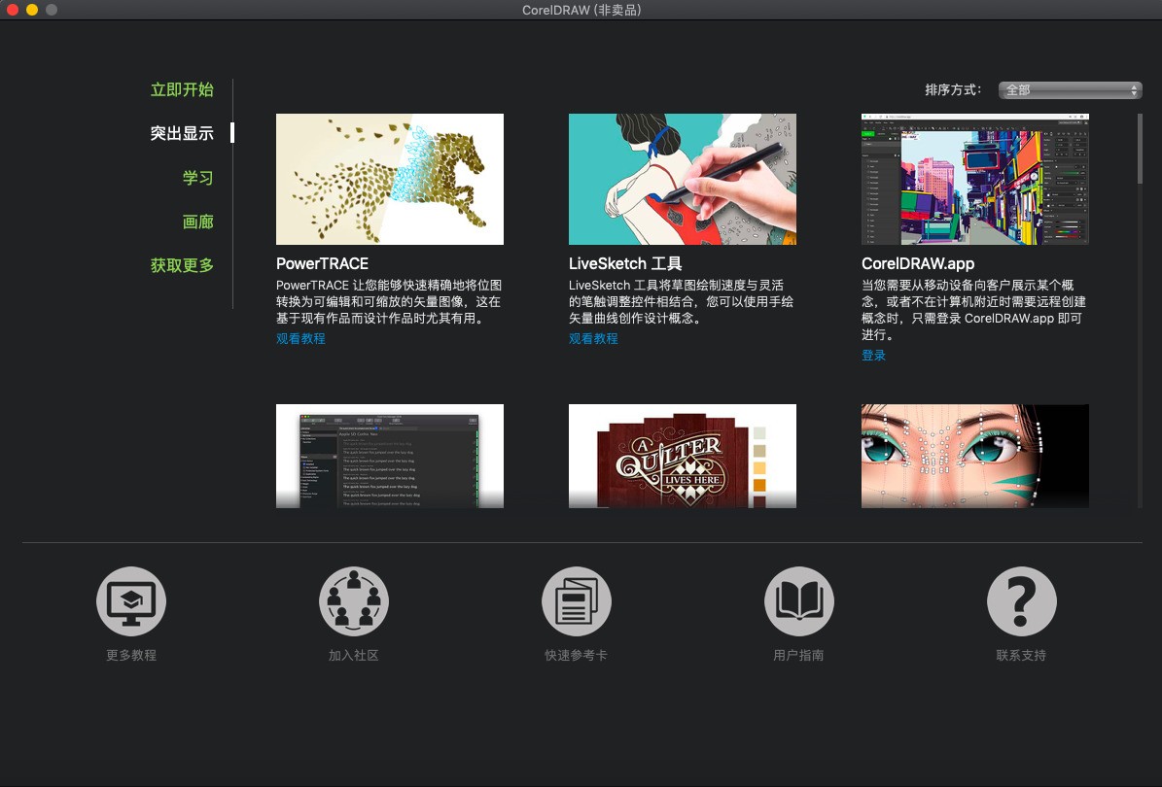1162x787 pixels.
Task: Click the 登录 link for CorelDRAW.app
Action: tap(873, 355)
